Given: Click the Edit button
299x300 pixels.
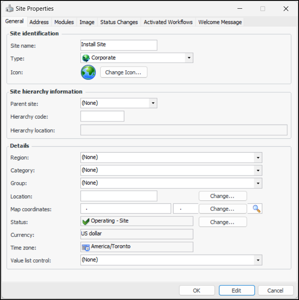Looking at the screenshot, I should [237, 291].
